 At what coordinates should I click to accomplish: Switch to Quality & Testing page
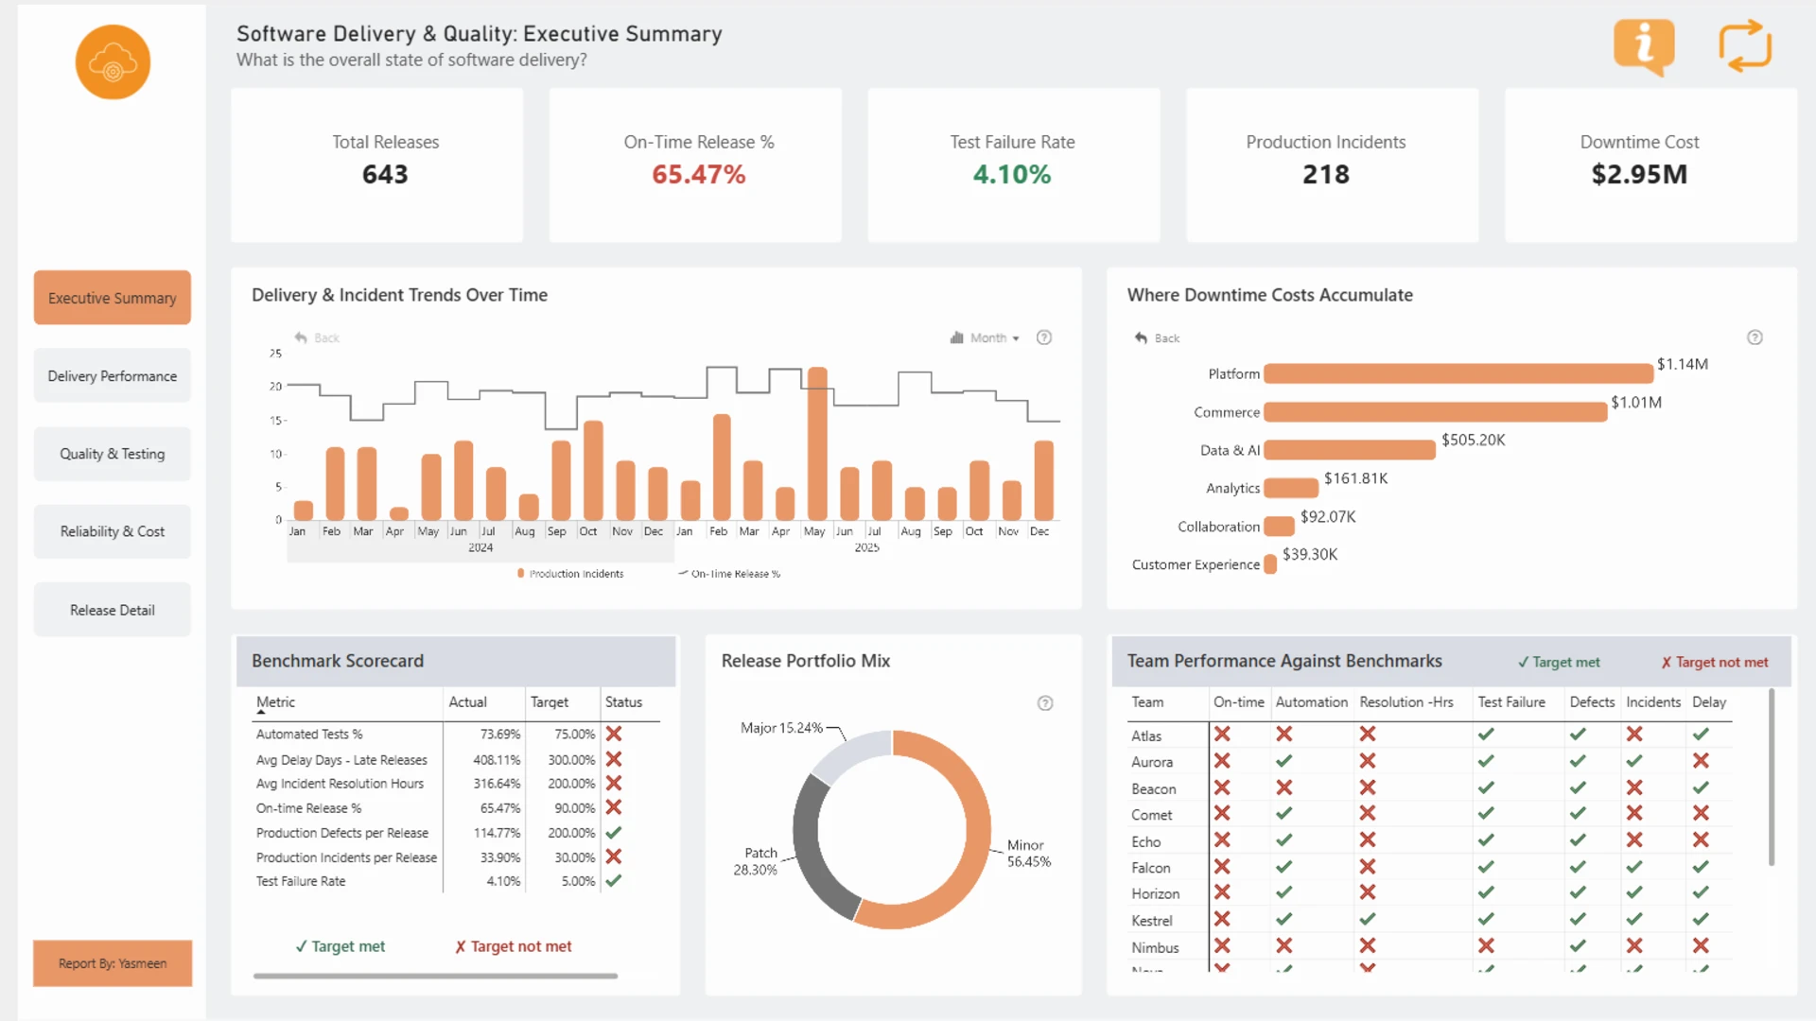[x=113, y=454]
